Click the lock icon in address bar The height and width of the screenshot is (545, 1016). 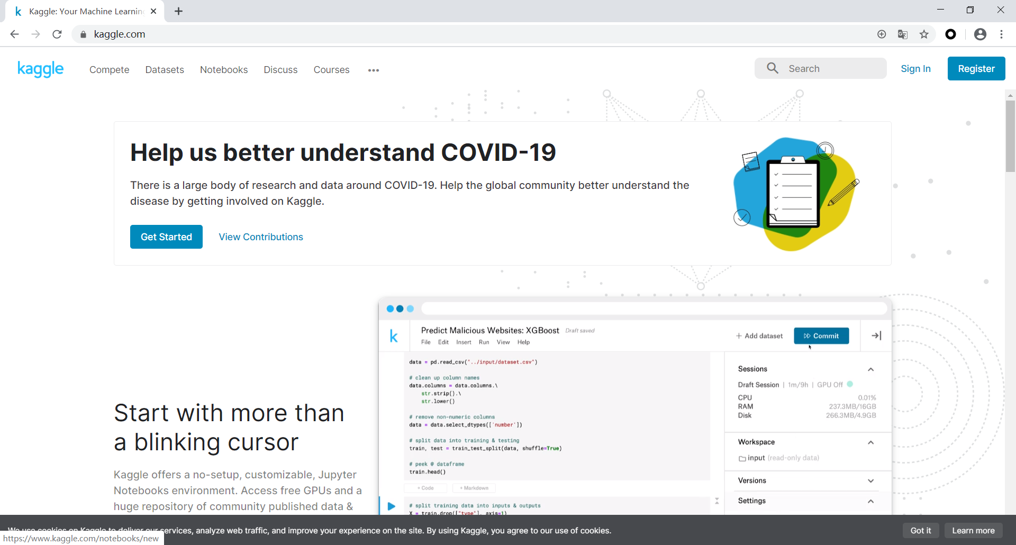coord(83,34)
